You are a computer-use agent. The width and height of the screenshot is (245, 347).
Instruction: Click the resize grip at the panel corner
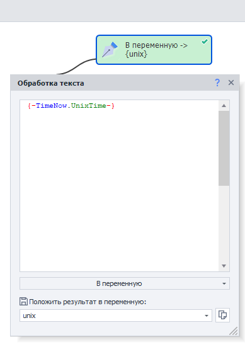(x=234, y=331)
